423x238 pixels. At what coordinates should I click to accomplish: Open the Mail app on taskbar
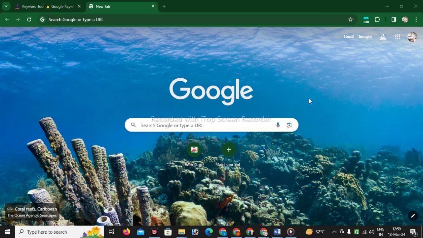click(x=140, y=232)
